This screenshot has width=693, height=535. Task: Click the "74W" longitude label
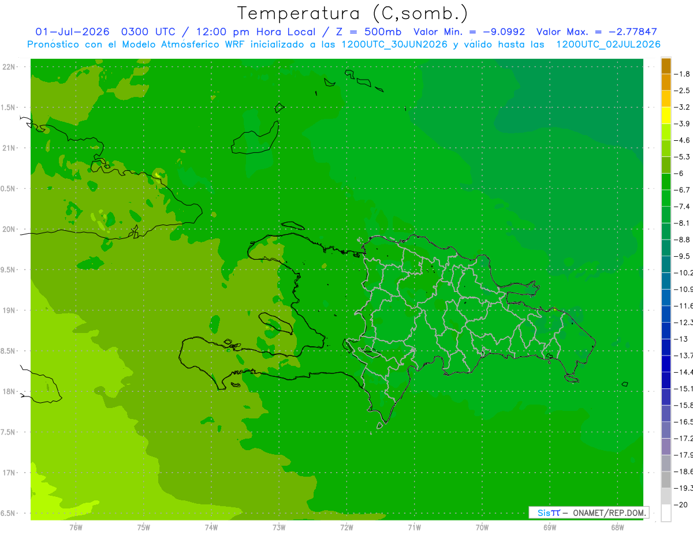point(211,527)
